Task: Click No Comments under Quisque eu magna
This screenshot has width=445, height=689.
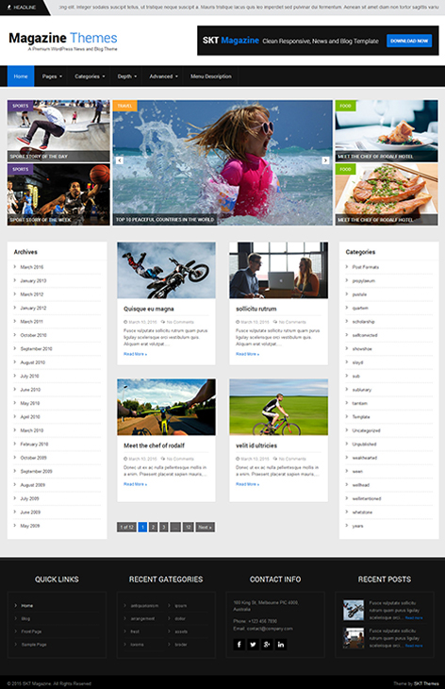Action: point(180,322)
